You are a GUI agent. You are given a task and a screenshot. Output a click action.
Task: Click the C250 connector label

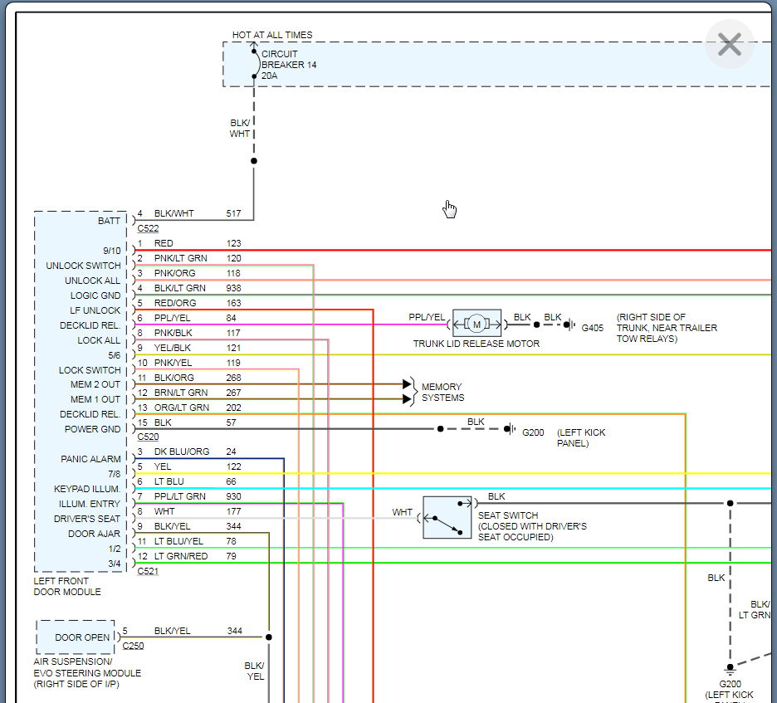133,645
